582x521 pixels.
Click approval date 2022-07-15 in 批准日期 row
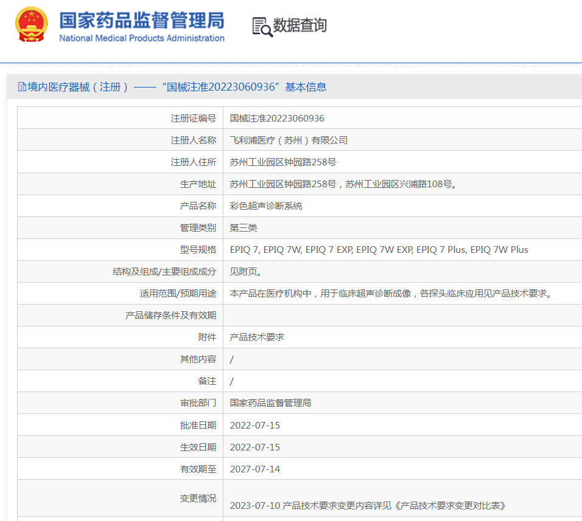255,425
